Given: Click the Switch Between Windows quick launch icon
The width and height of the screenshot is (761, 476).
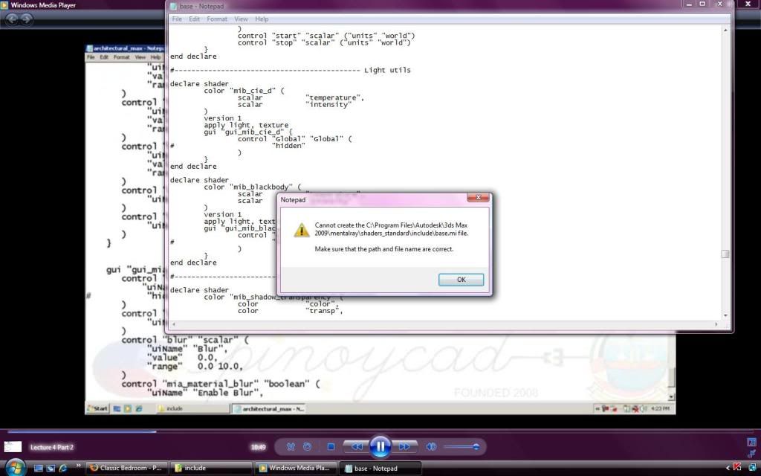Looking at the screenshot, I should (x=51, y=469).
